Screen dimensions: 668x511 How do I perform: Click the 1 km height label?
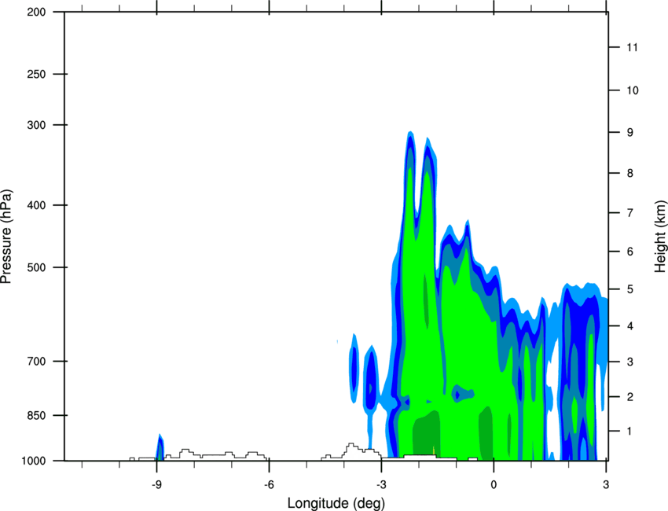(630, 432)
